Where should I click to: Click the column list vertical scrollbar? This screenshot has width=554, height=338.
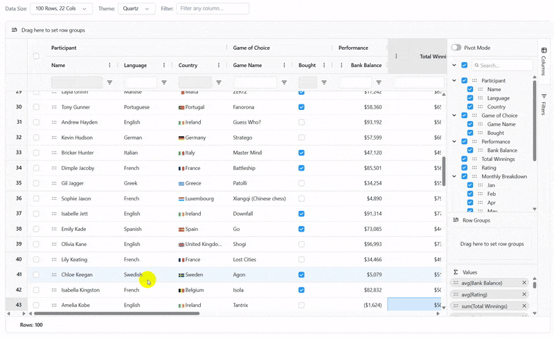(535, 121)
